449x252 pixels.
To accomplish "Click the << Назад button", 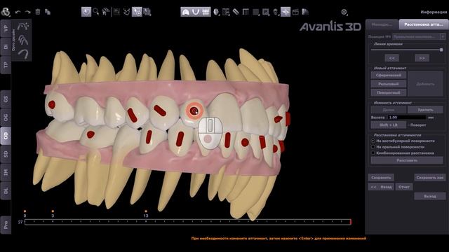I will 381,187.
